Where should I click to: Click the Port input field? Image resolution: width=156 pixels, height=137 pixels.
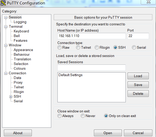coord(138,36)
